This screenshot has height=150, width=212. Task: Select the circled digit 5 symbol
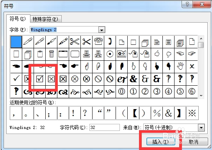[180, 92]
